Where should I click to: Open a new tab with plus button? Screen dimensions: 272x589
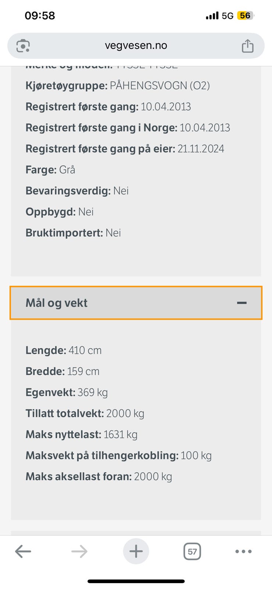(136, 551)
